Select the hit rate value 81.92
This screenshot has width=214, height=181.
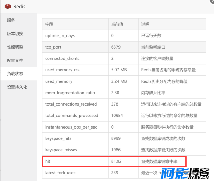point(116,161)
